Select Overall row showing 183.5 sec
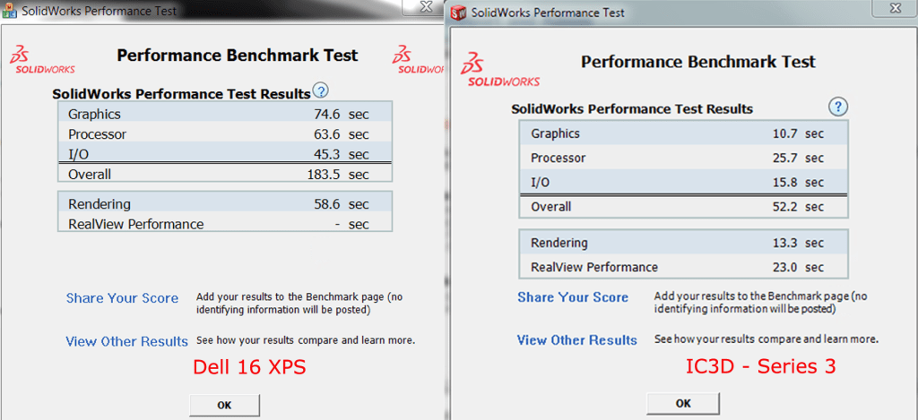The image size is (918, 420). point(225,174)
